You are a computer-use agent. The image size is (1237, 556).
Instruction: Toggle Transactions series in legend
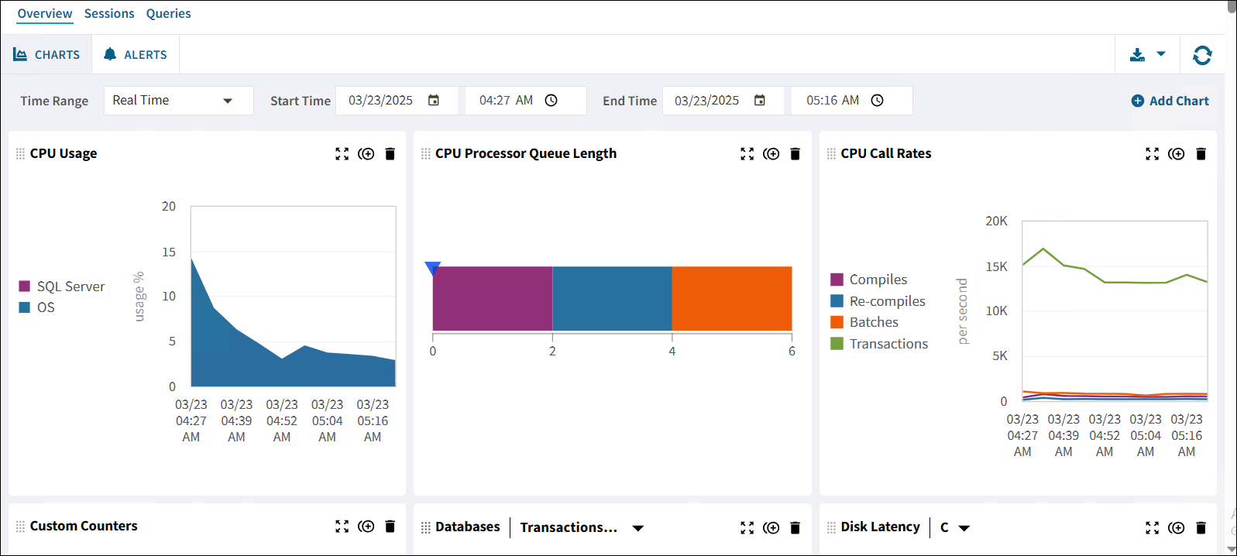(x=879, y=344)
